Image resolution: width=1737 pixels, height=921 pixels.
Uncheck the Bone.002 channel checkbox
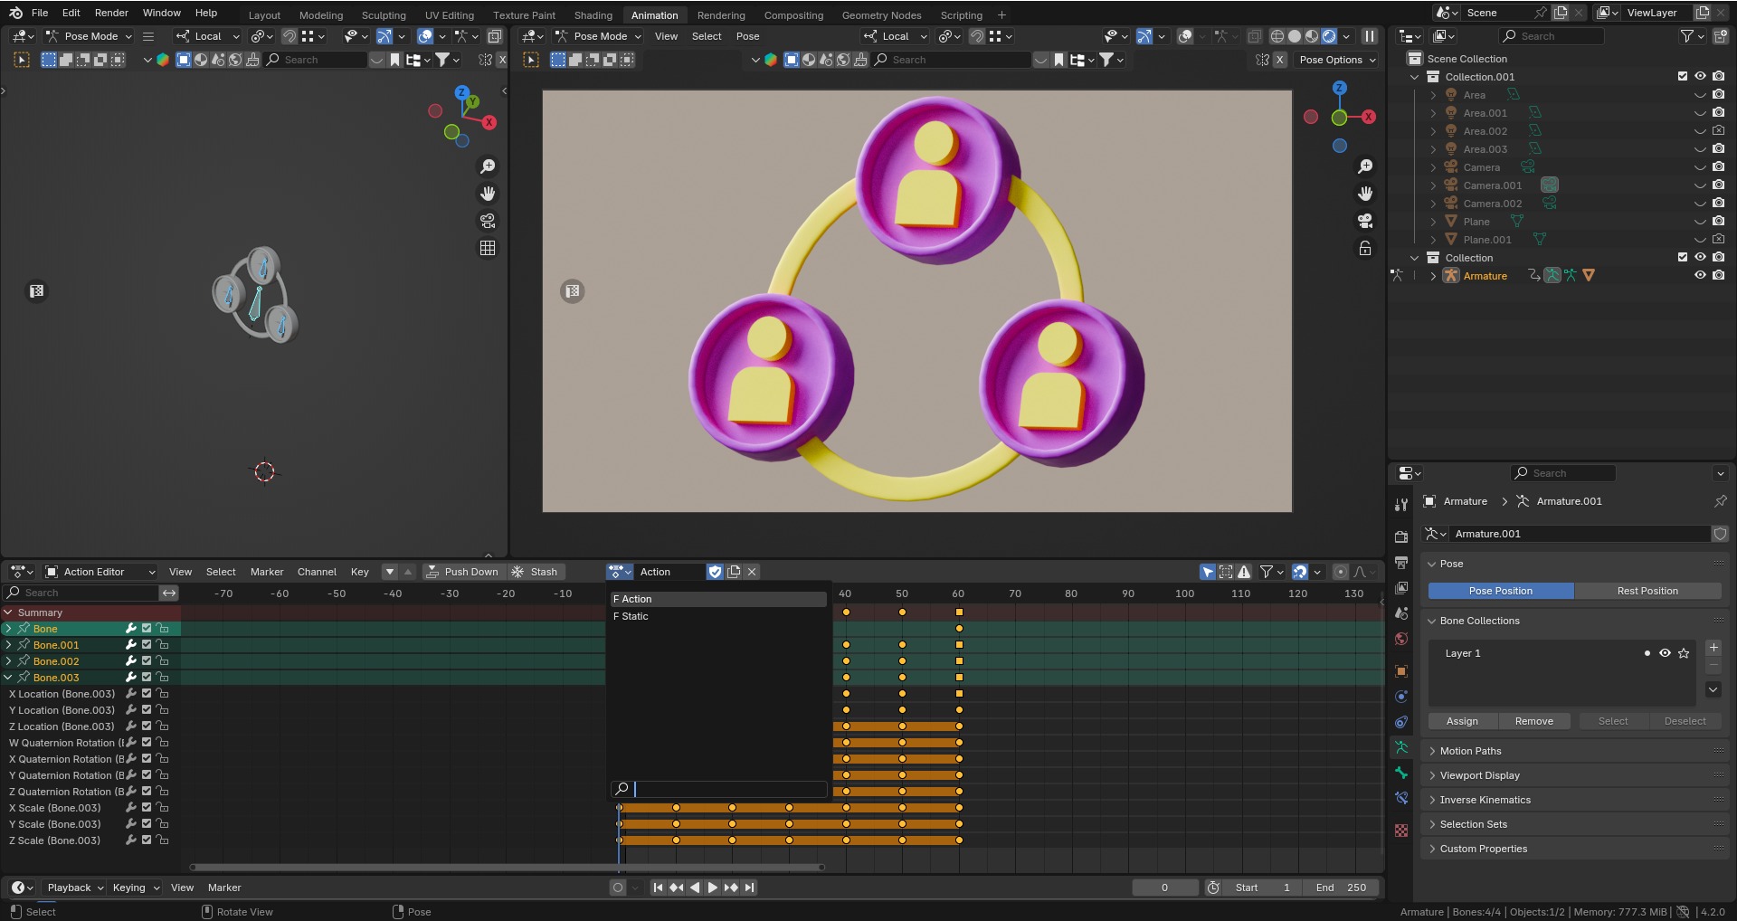click(147, 661)
